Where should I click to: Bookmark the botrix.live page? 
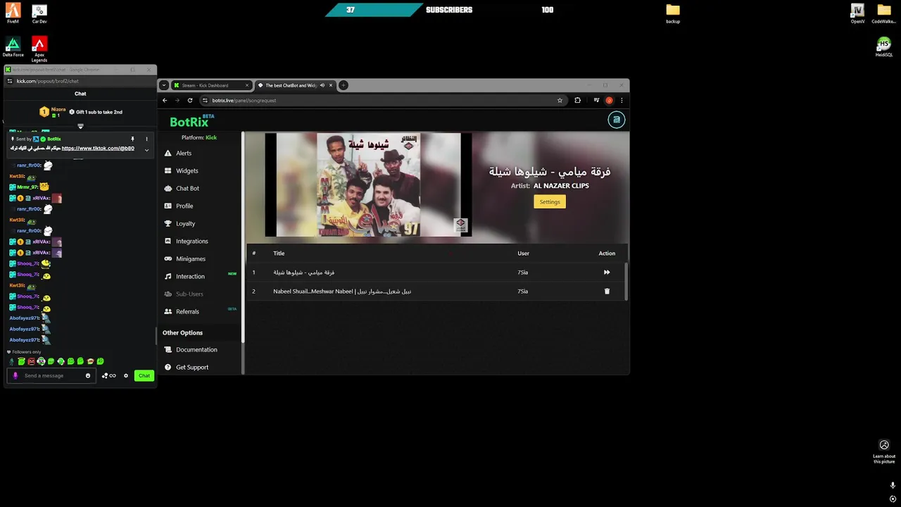click(560, 100)
